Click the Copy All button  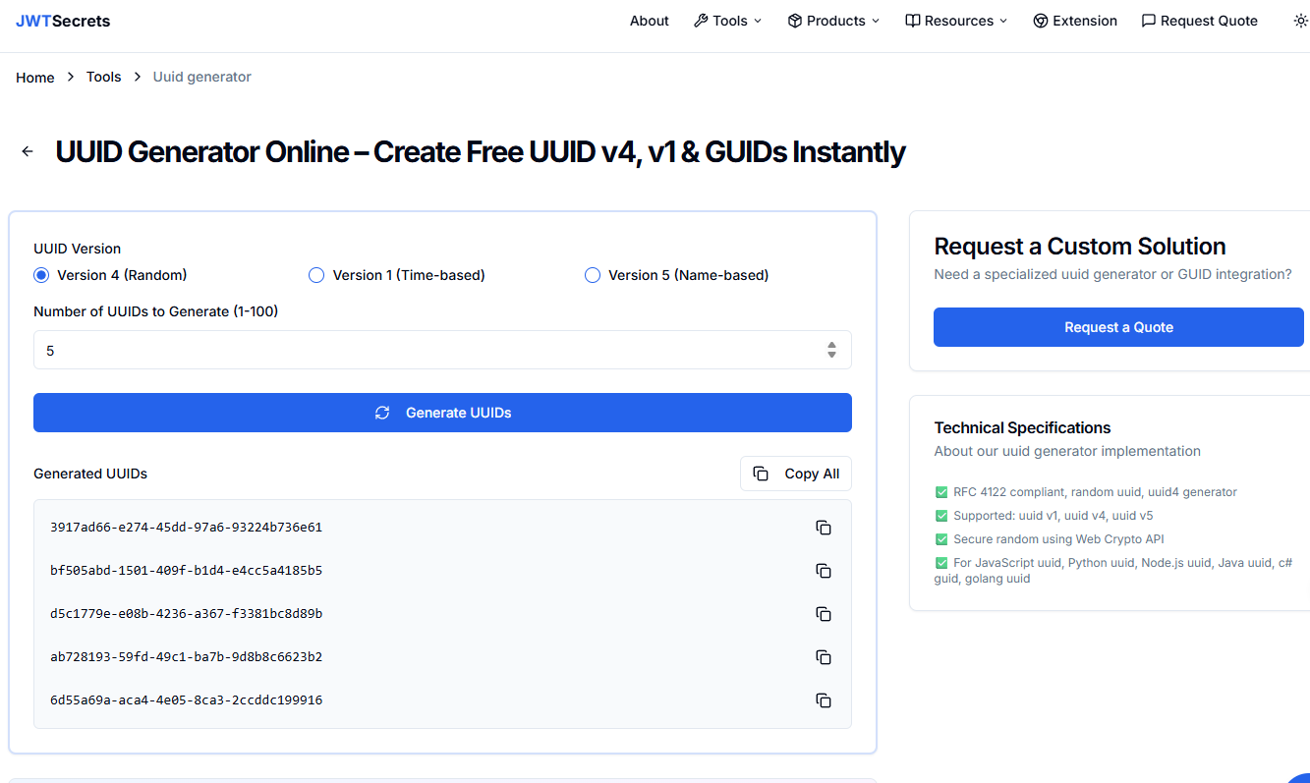(x=796, y=474)
